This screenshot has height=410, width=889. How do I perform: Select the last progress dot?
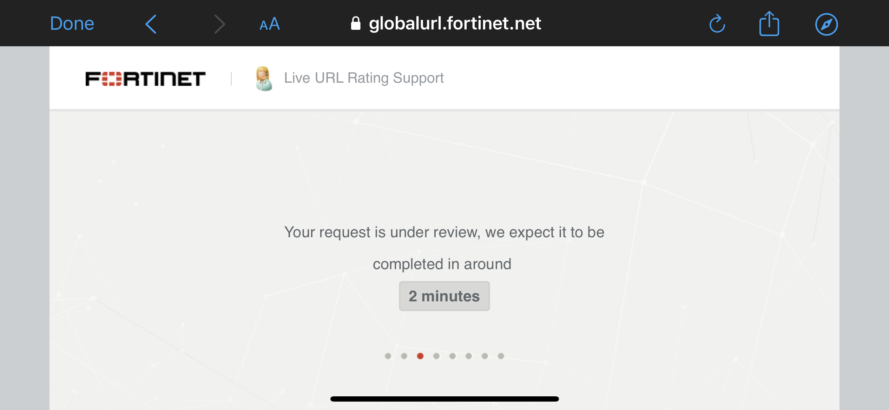[501, 356]
